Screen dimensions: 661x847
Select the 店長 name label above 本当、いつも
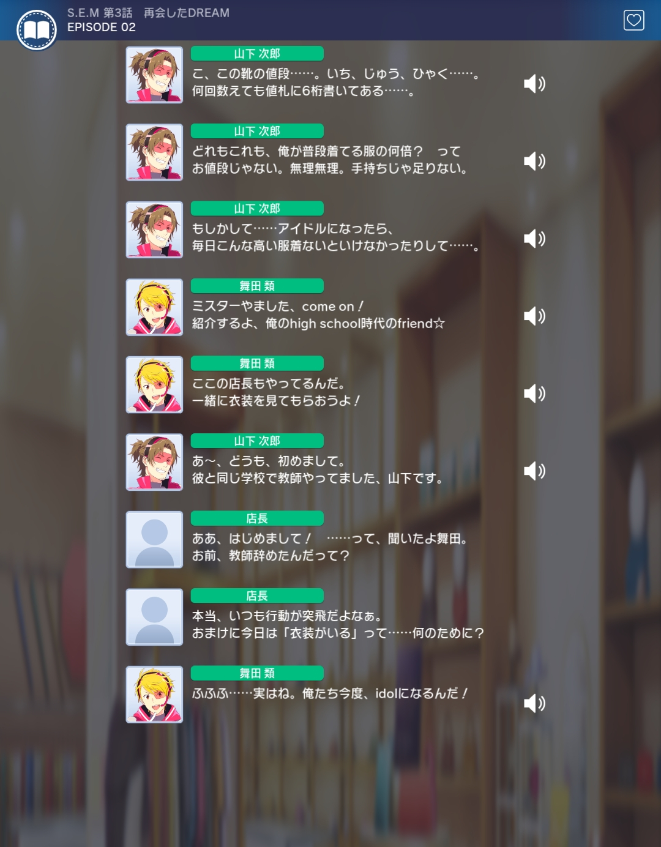257,595
